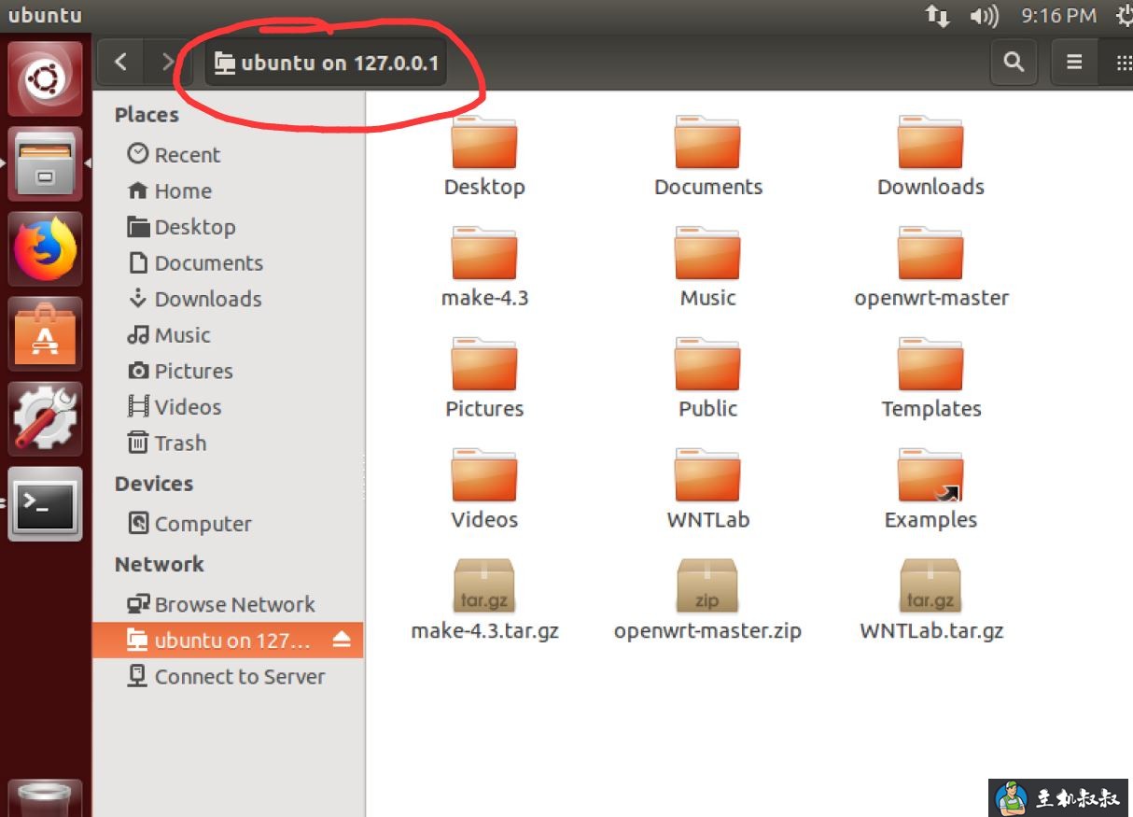Select Desktop in the sidebar
The width and height of the screenshot is (1133, 817).
coord(228,227)
